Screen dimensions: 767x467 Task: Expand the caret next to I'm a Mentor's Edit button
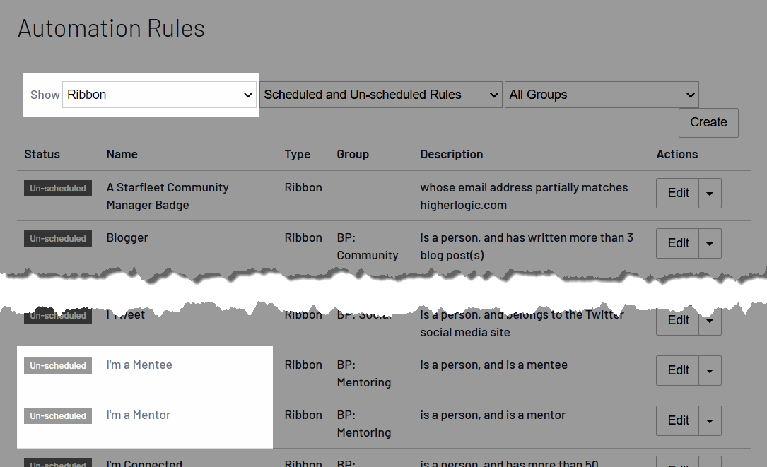[710, 420]
